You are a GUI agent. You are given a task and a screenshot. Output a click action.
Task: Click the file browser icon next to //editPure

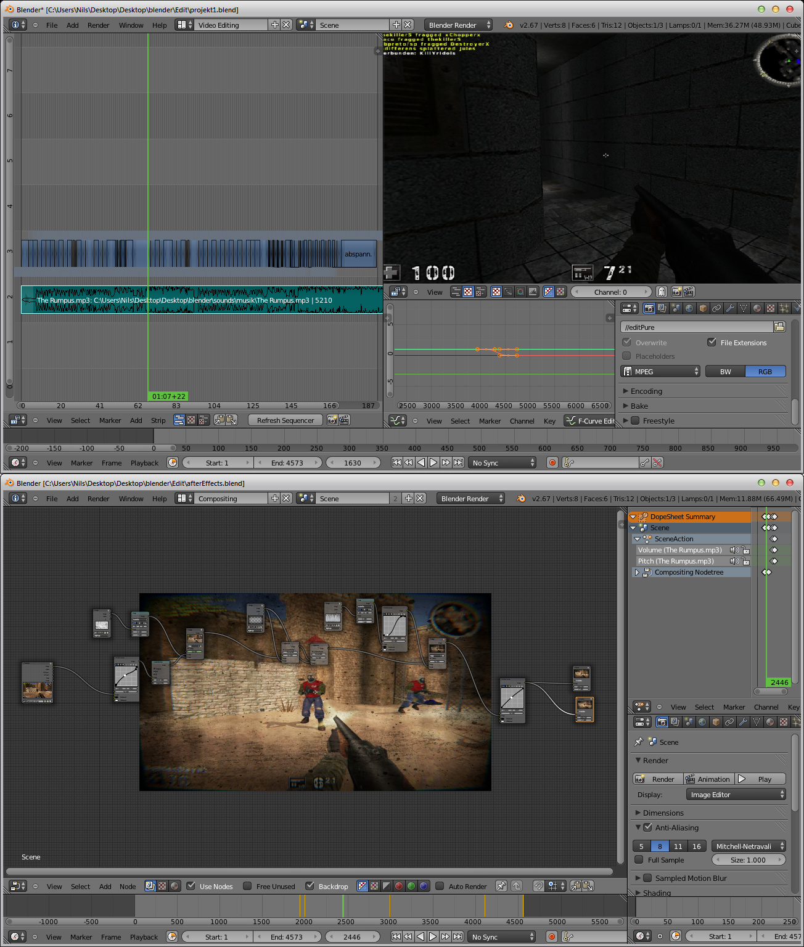coord(779,327)
